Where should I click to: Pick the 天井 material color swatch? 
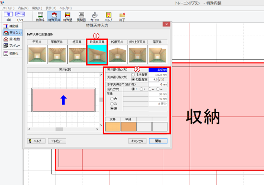coord(113,127)
